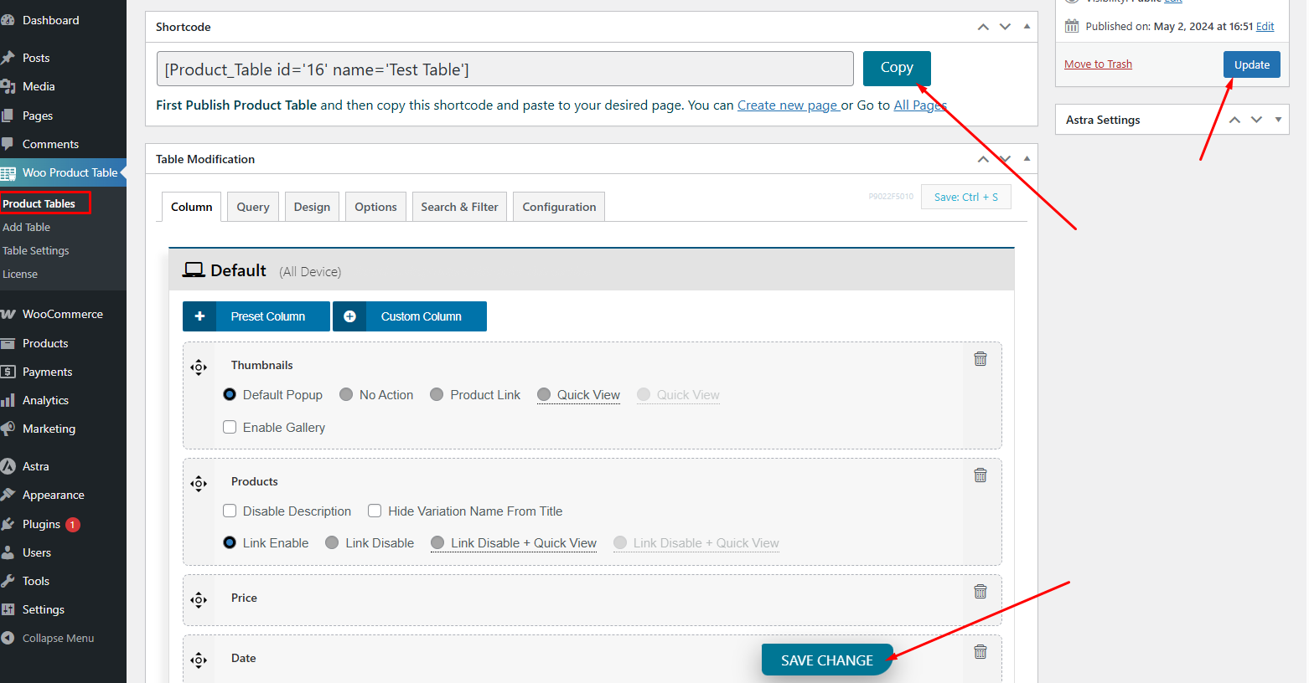The image size is (1309, 683).
Task: Select the Product Link radio option
Action: [x=437, y=394]
